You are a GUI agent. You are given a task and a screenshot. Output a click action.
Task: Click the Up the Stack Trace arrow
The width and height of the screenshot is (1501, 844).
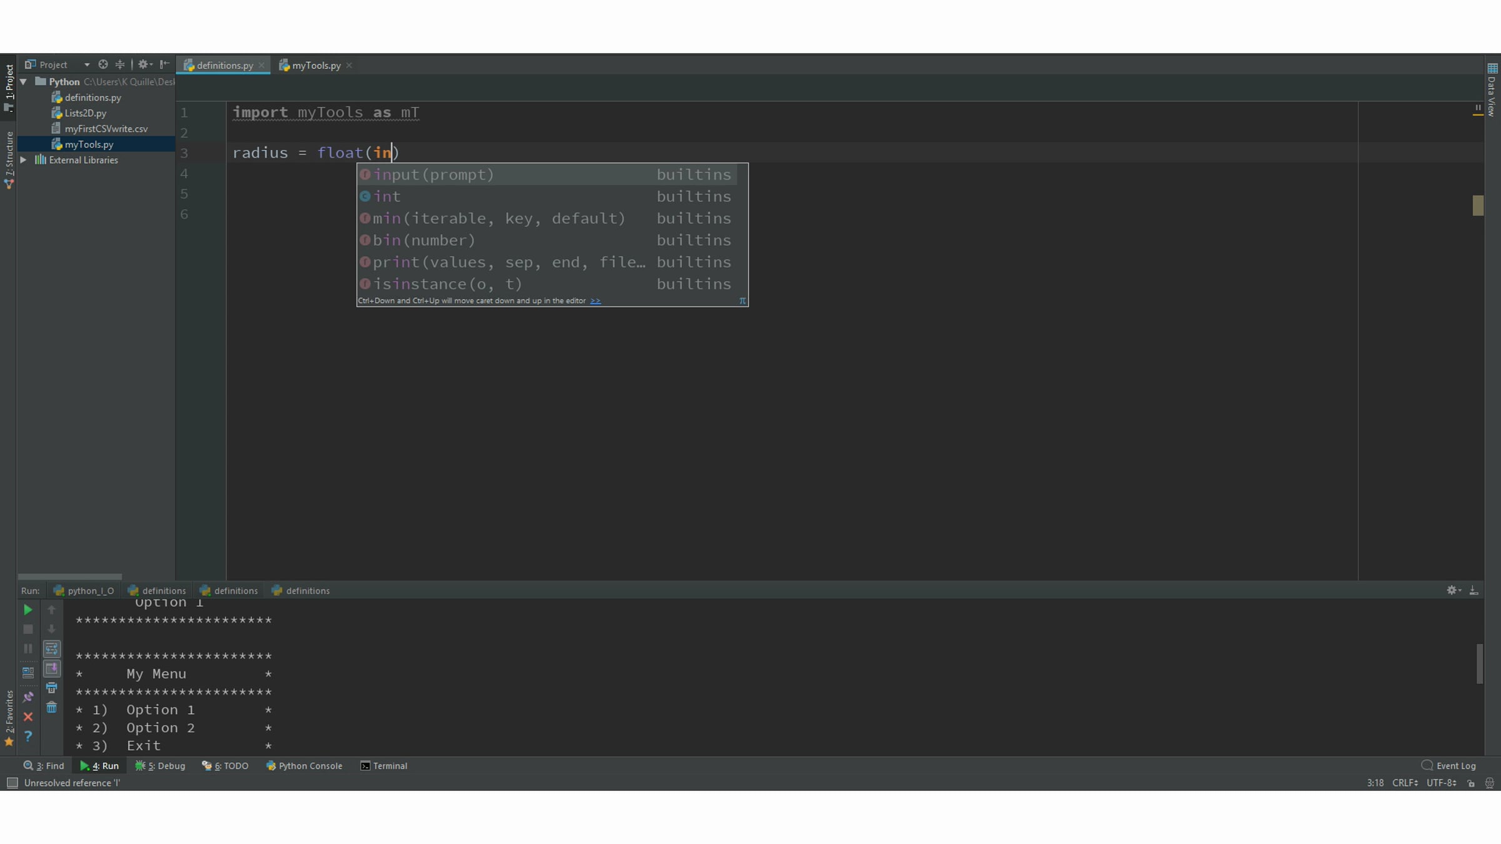[x=51, y=610]
